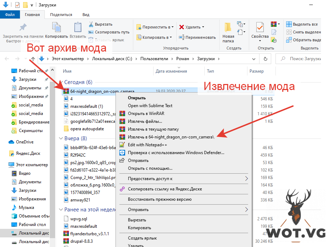The width and height of the screenshot is (332, 247).
Task: Choose Extract to current folder
Action: pyautogui.click(x=153, y=129)
